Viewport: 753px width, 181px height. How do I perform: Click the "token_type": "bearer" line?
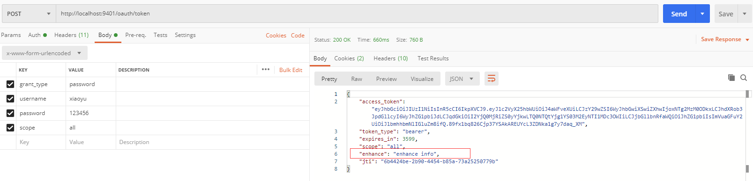395,131
